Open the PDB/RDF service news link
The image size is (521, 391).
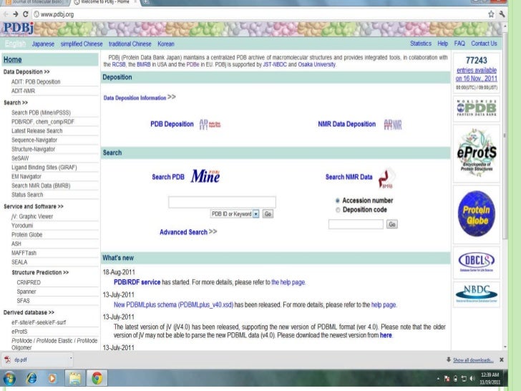pyautogui.click(x=137, y=282)
